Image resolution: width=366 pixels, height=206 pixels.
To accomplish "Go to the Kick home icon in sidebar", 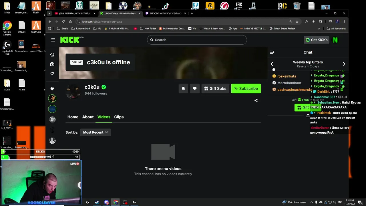I will pyautogui.click(x=52, y=55).
